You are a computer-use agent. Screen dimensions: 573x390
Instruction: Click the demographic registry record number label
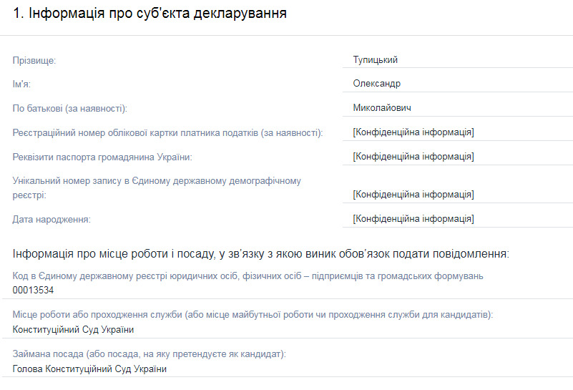pyautogui.click(x=157, y=187)
